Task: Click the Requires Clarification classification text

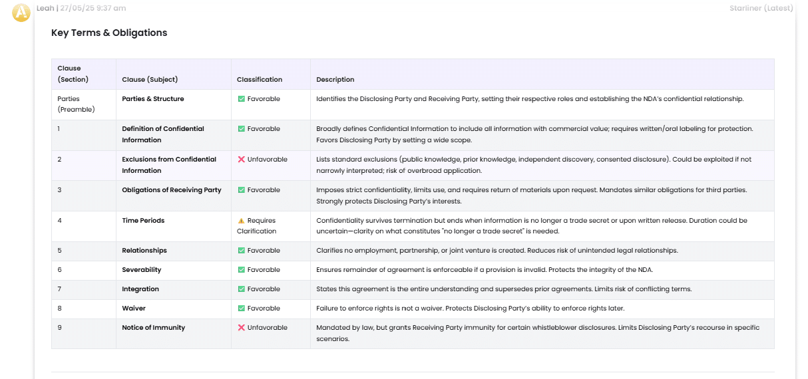Action: (257, 226)
